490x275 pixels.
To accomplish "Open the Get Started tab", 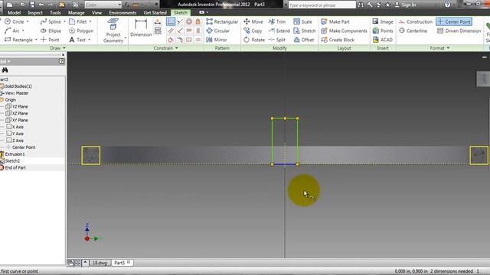I will coord(155,12).
